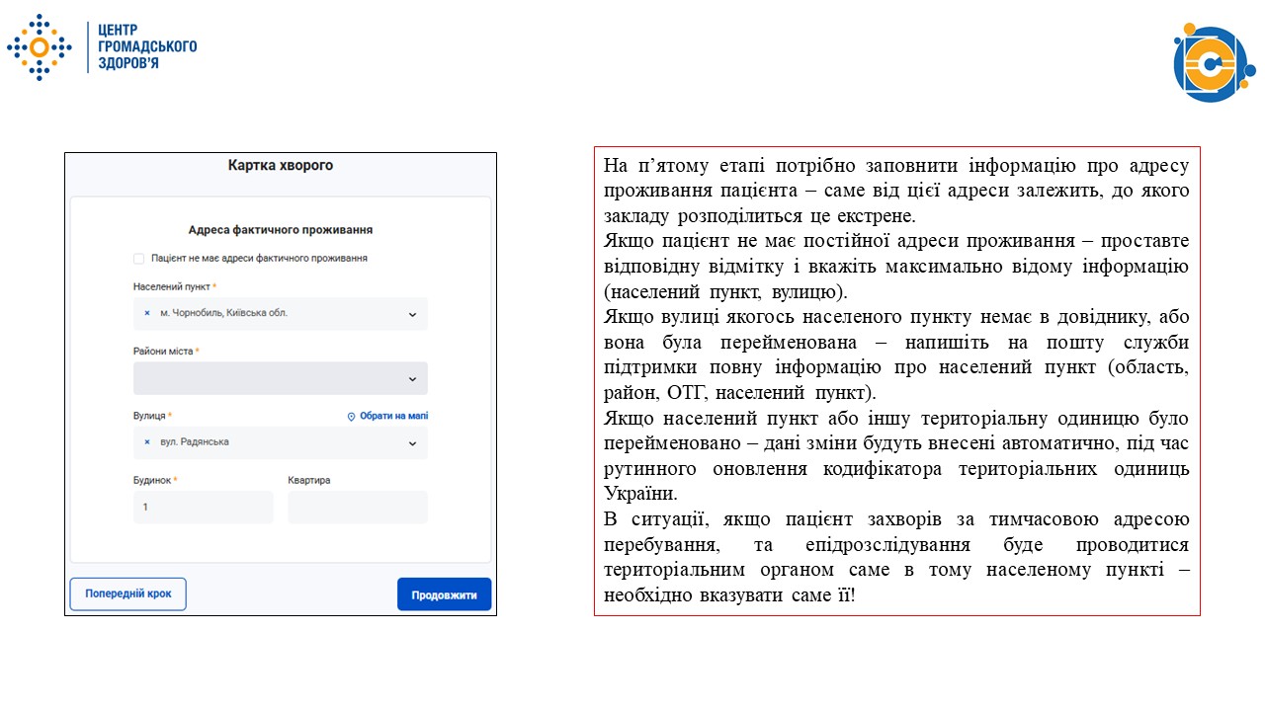This screenshot has height=711, width=1265.
Task: Click inside the Будинок input field
Action: [203, 507]
